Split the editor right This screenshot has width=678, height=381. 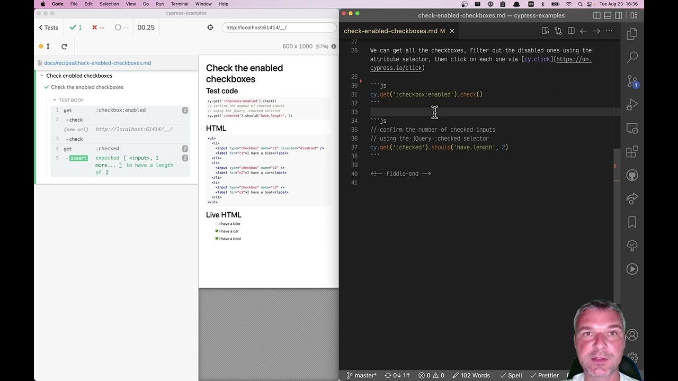571,31
